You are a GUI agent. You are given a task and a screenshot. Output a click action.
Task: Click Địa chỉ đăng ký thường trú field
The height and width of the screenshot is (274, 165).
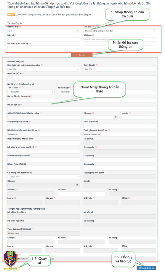click(x=82, y=100)
